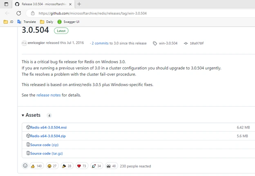Image resolution: width=255 pixels, height=176 pixels.
Task: Open the release notes link
Action: pos(49,95)
